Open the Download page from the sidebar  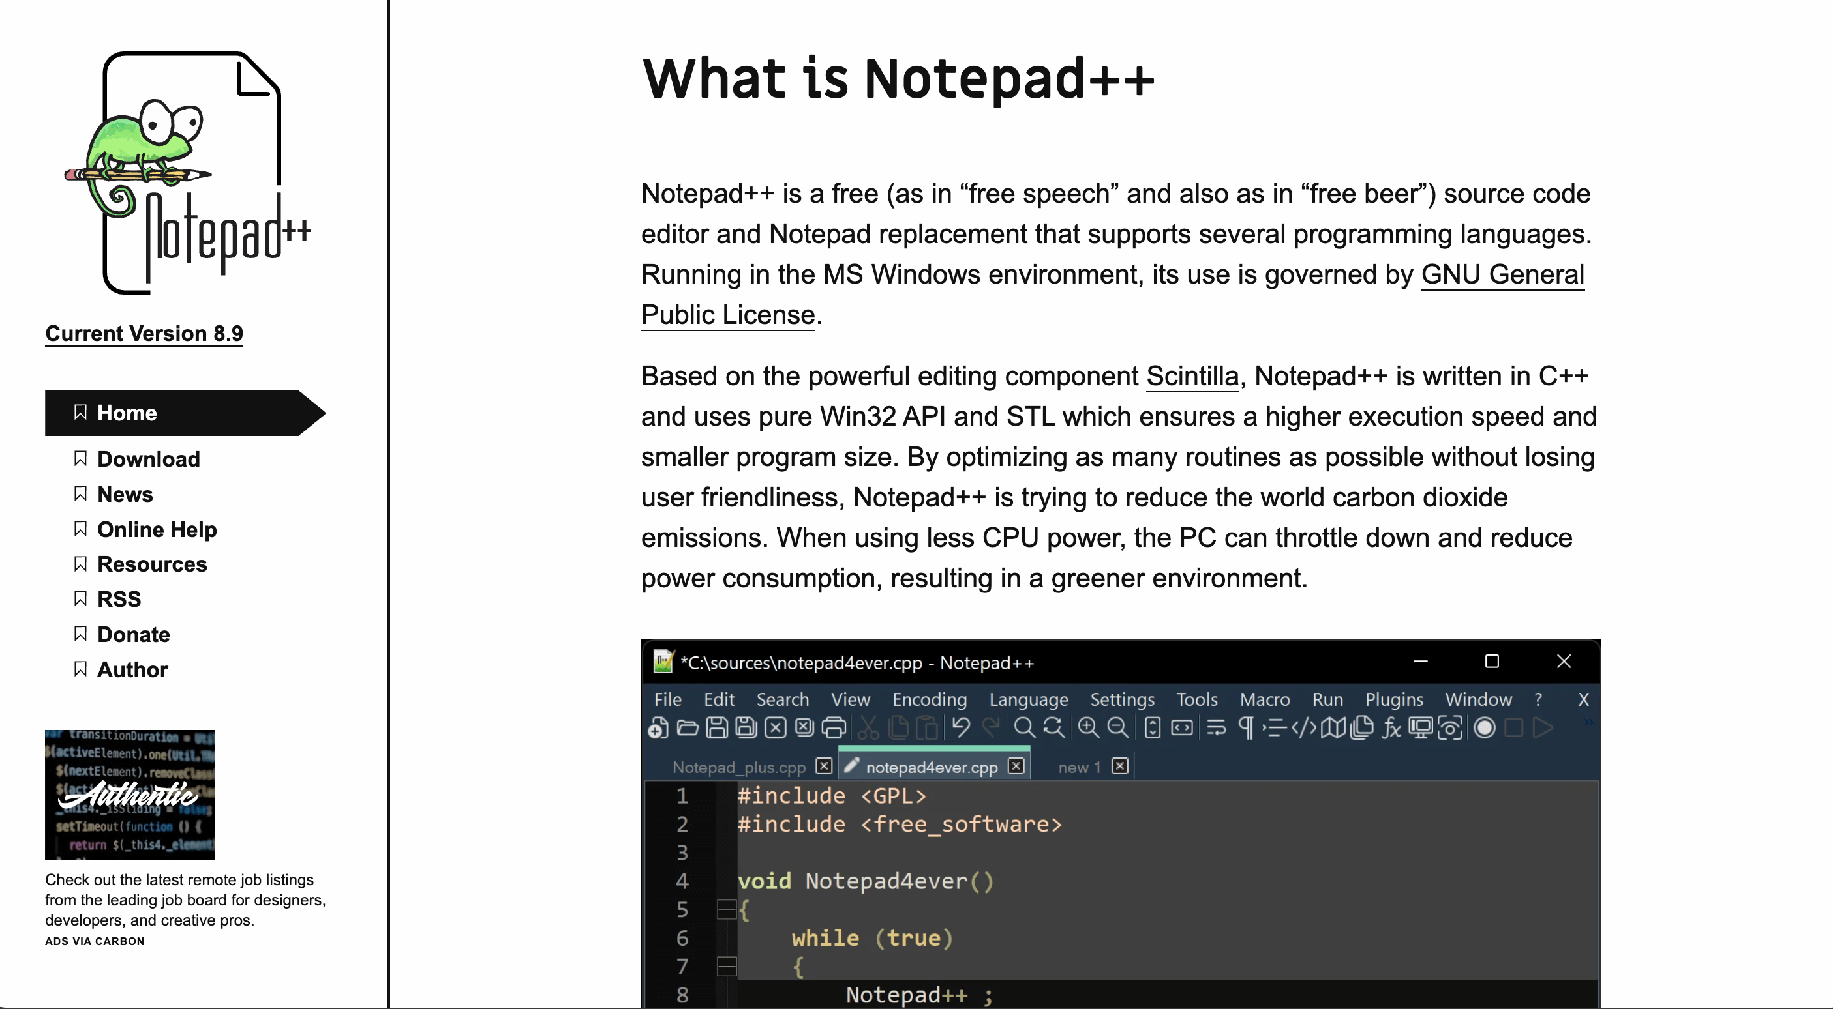pyautogui.click(x=149, y=460)
